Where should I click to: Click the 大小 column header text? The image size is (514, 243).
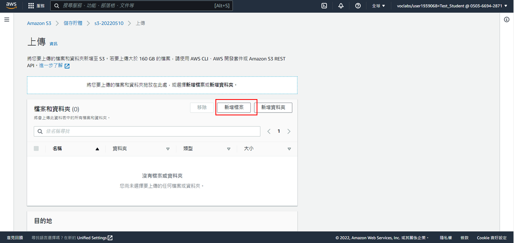coord(249,149)
